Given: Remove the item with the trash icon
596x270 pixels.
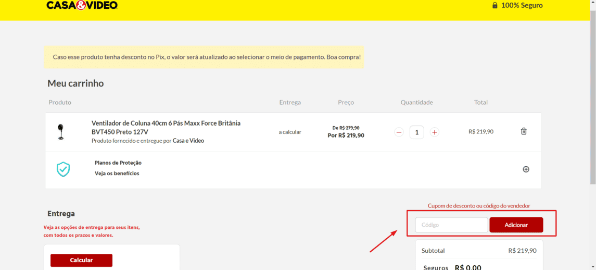Looking at the screenshot, I should click(524, 131).
